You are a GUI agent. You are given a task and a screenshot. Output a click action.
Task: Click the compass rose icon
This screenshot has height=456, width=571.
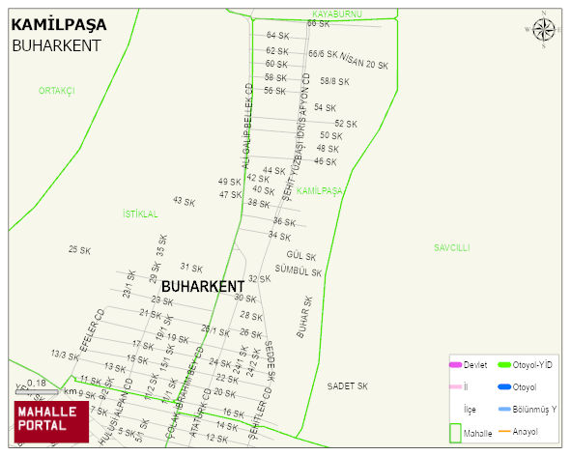pos(544,30)
